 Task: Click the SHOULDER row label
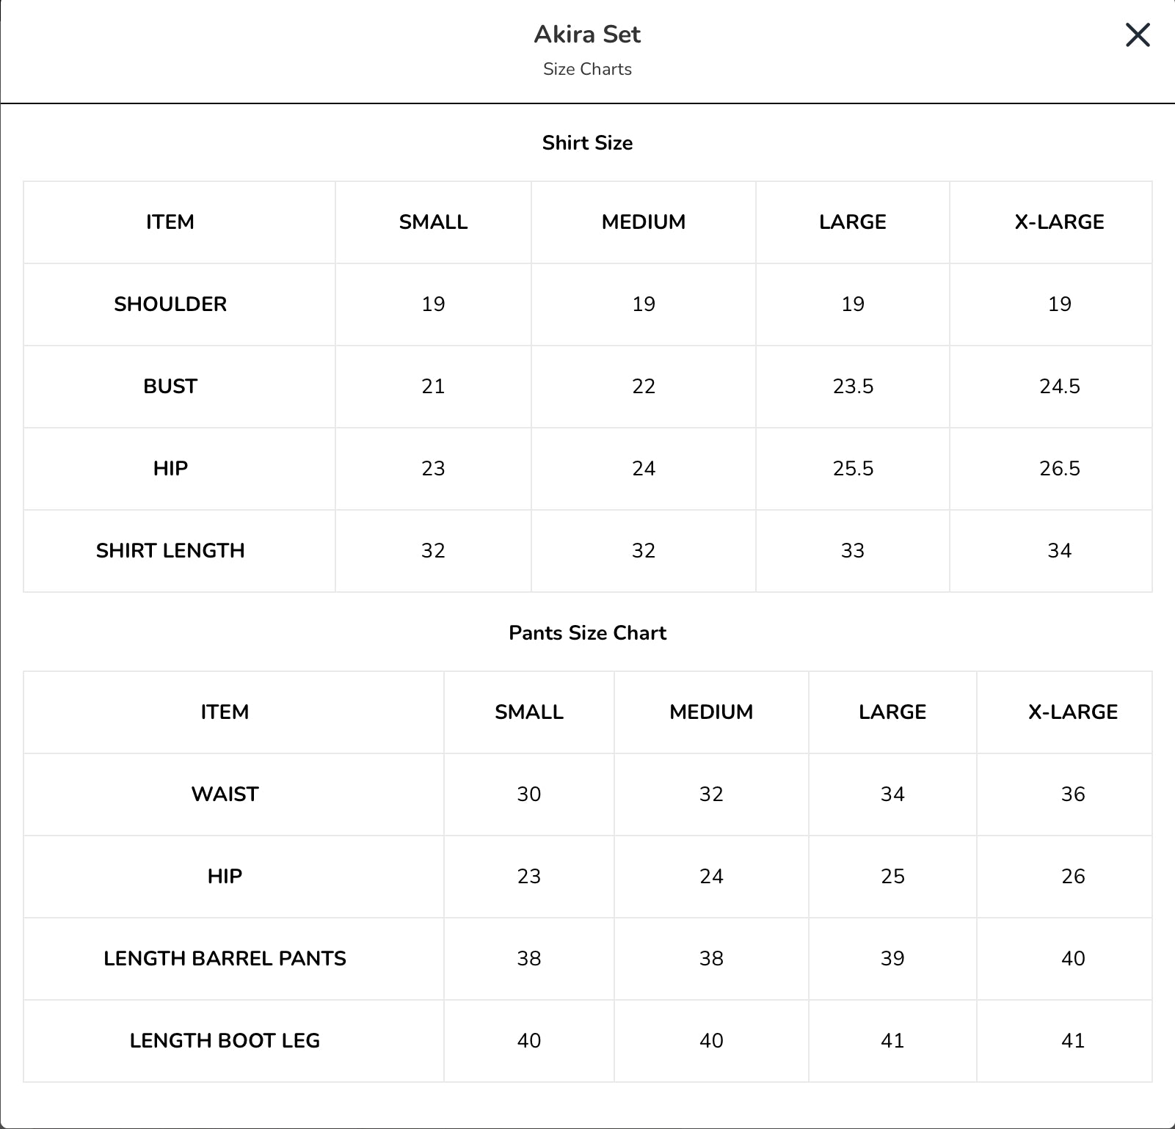pos(170,304)
